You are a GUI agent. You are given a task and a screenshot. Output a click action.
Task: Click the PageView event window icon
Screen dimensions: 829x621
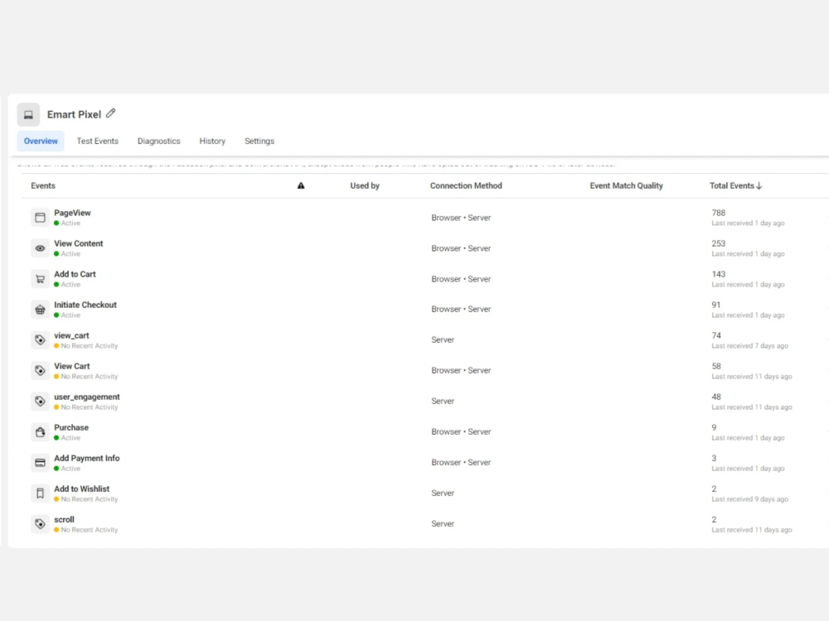40,218
